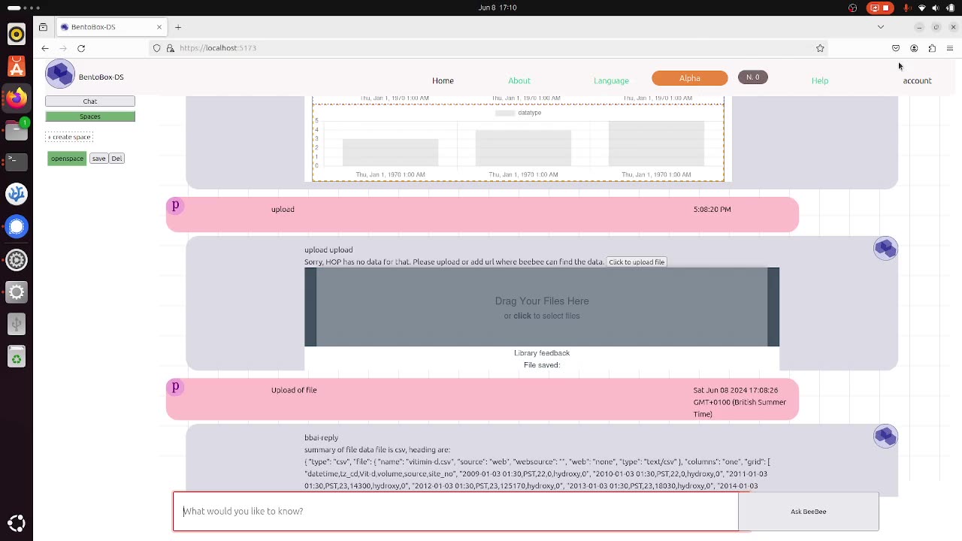
Task: Click the N. 0 badge
Action: (752, 77)
